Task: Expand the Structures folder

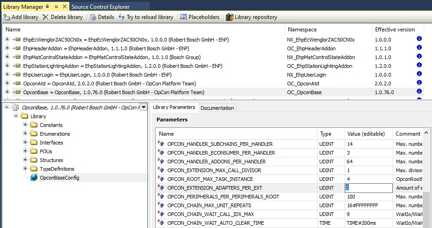Action: tap(25, 160)
